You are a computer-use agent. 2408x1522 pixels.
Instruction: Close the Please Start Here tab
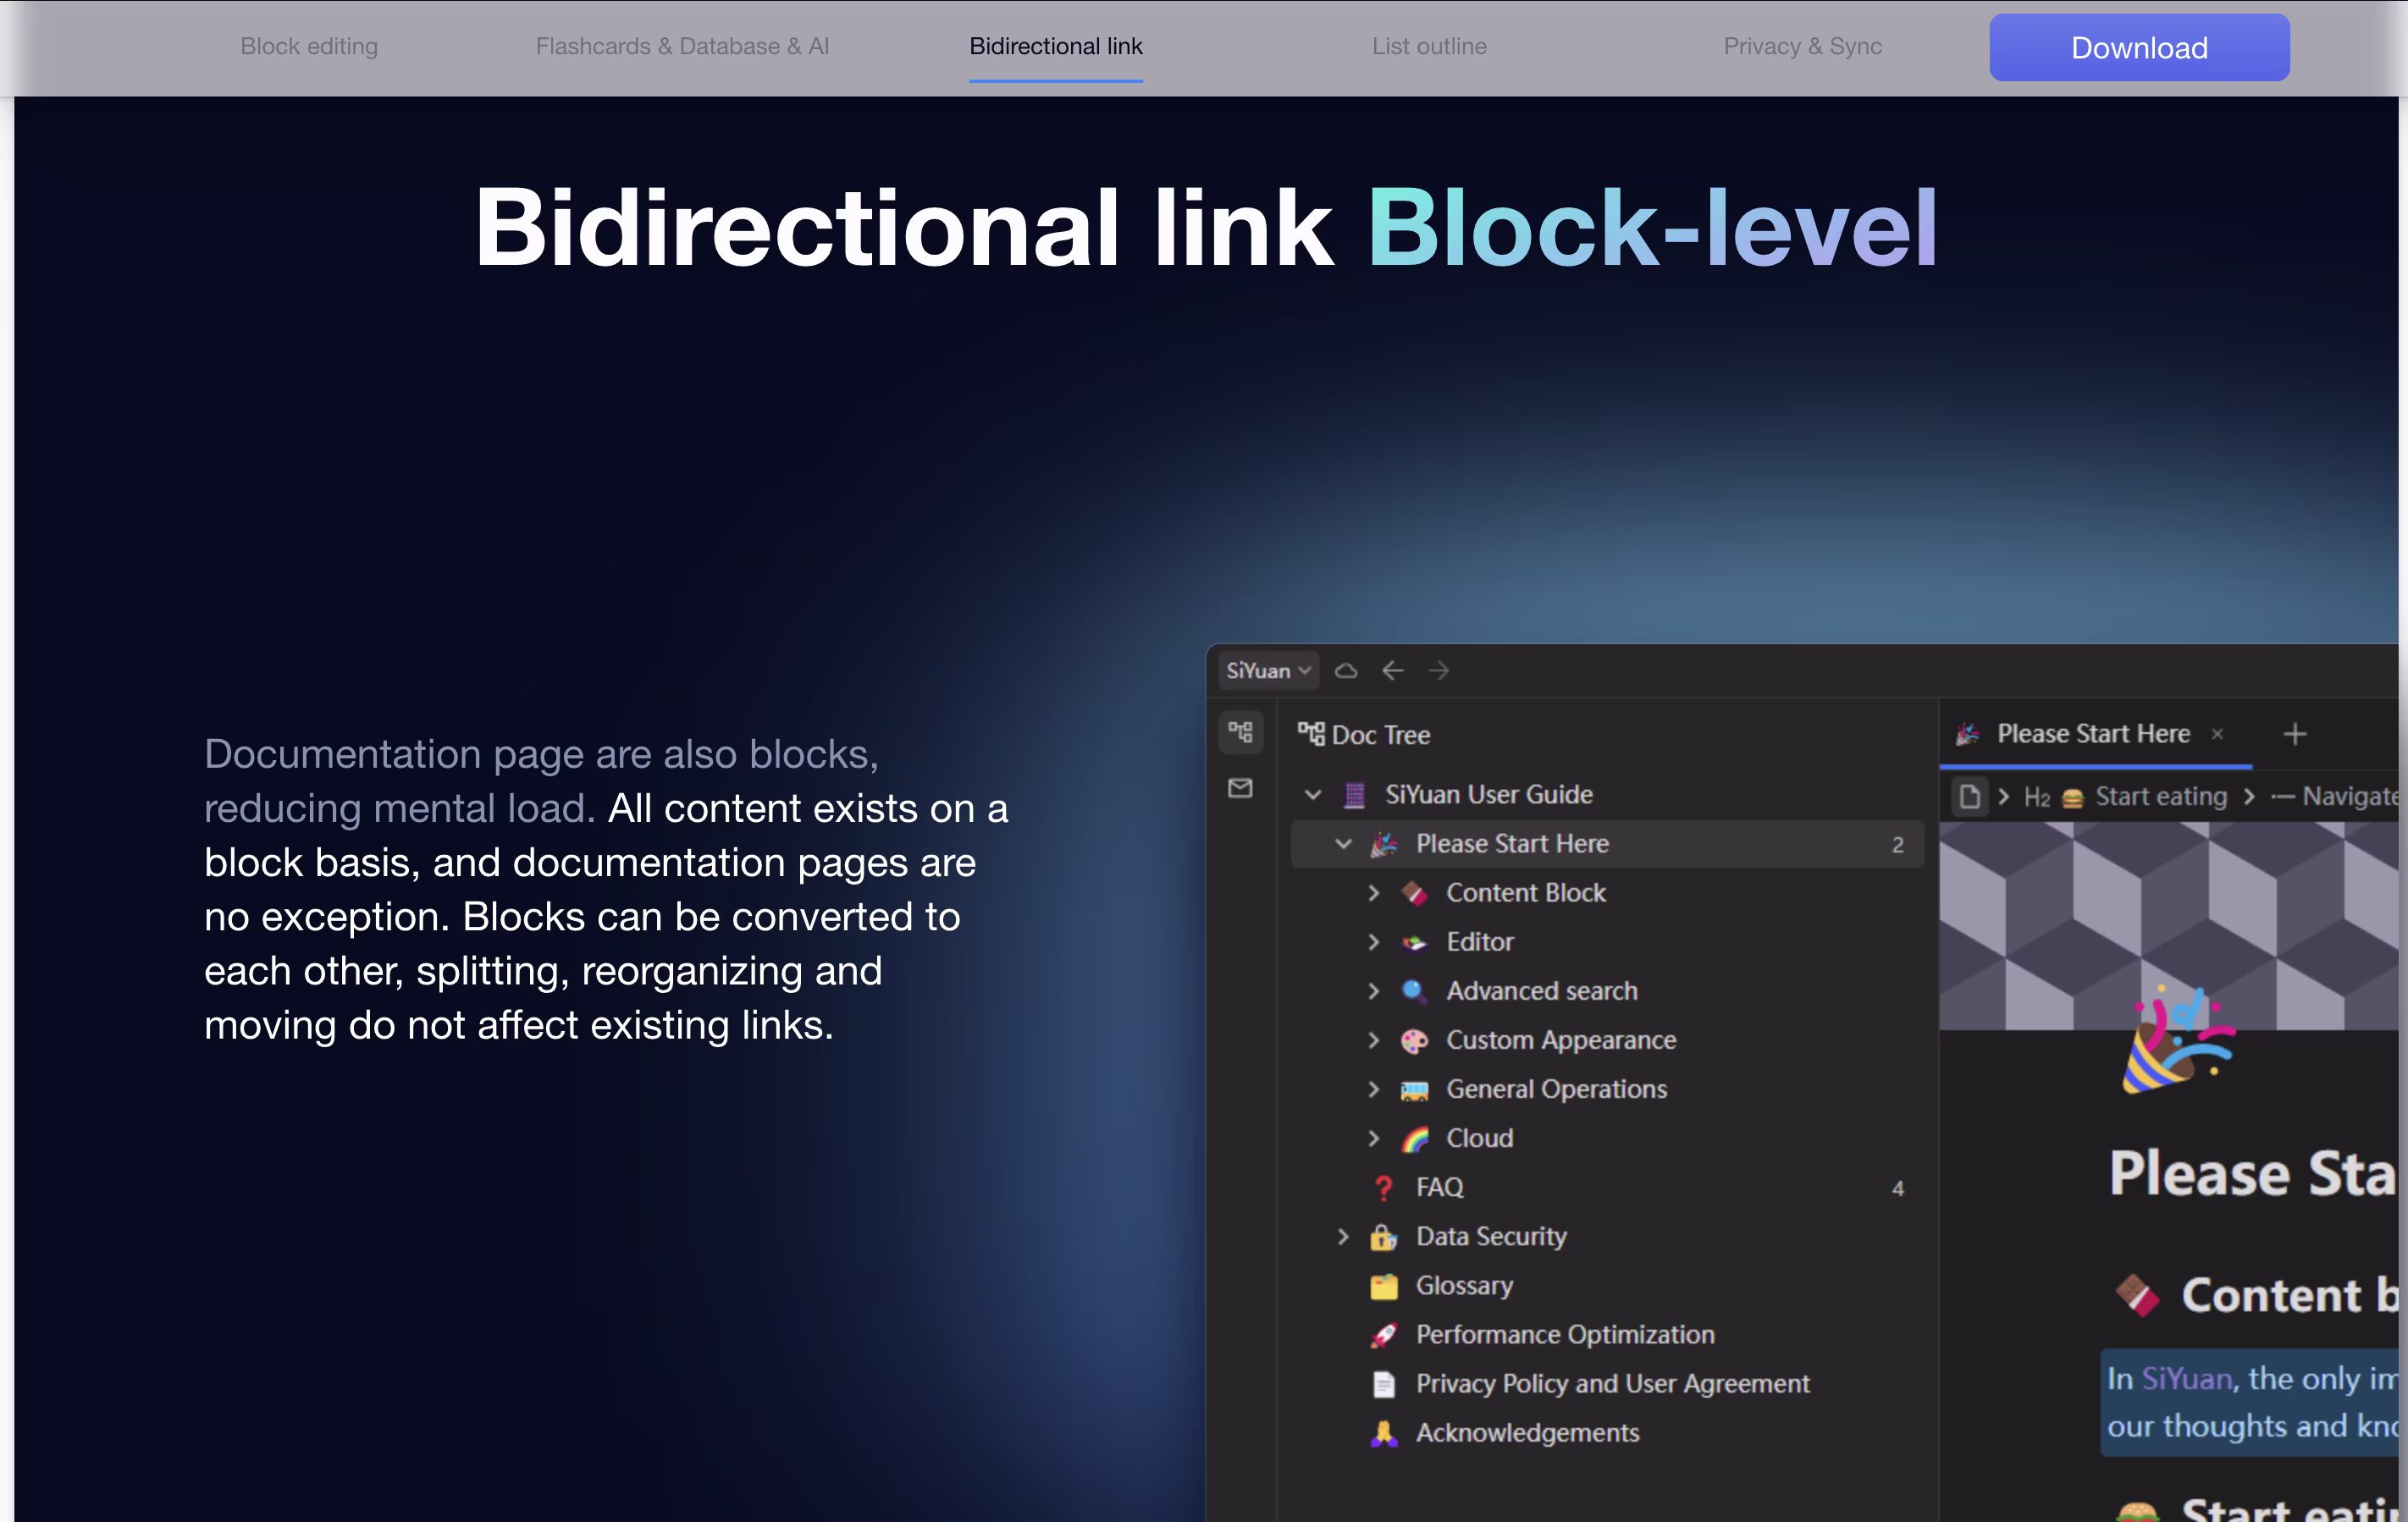point(2217,734)
